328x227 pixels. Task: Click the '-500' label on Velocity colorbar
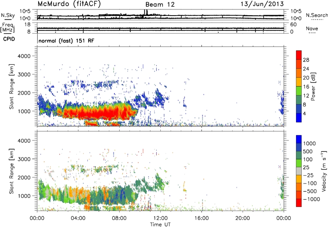click(310, 191)
